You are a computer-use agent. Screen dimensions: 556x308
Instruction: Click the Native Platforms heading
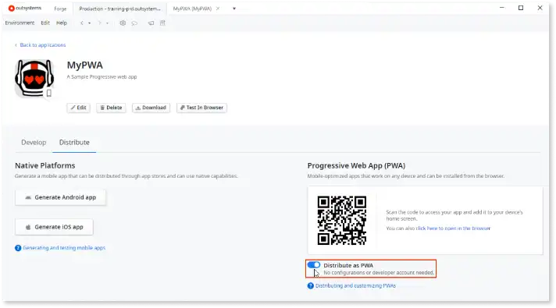pos(45,165)
